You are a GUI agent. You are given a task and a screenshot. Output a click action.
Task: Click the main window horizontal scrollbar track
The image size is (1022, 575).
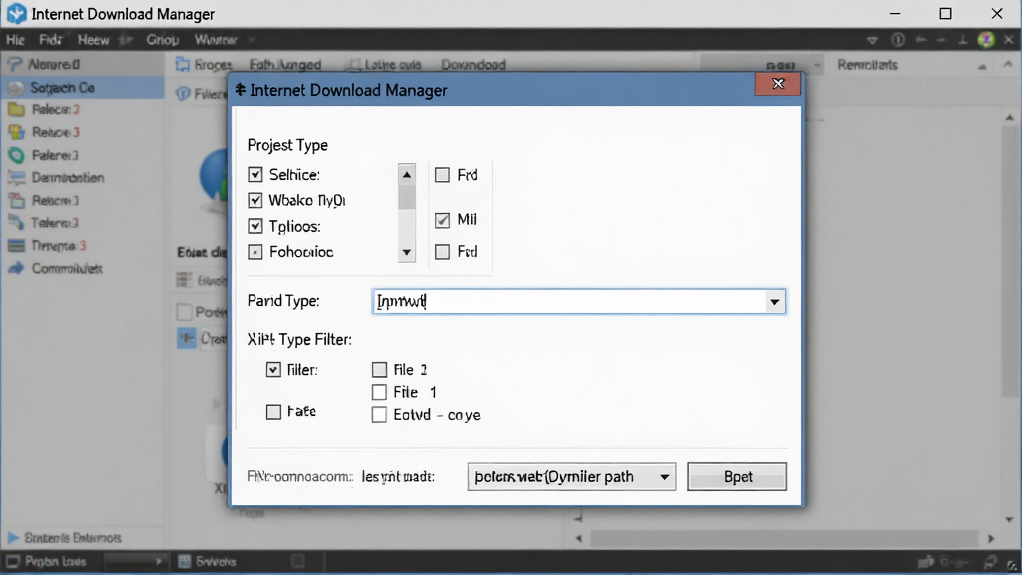click(x=784, y=538)
